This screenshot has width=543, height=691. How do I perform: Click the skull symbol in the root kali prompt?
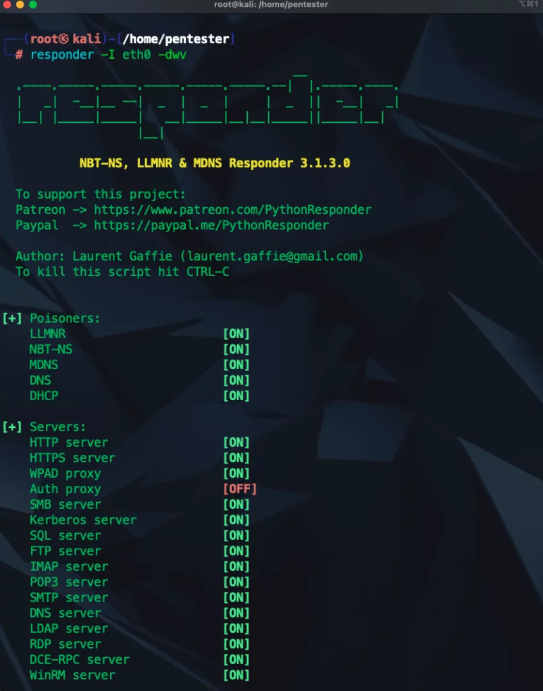point(64,39)
